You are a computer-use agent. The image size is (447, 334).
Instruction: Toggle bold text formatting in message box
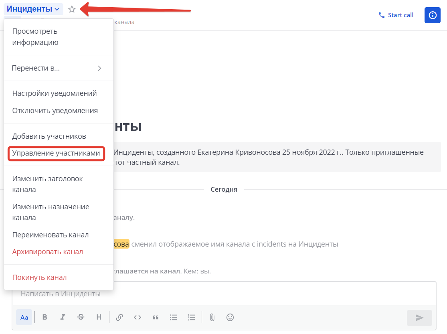tap(44, 317)
